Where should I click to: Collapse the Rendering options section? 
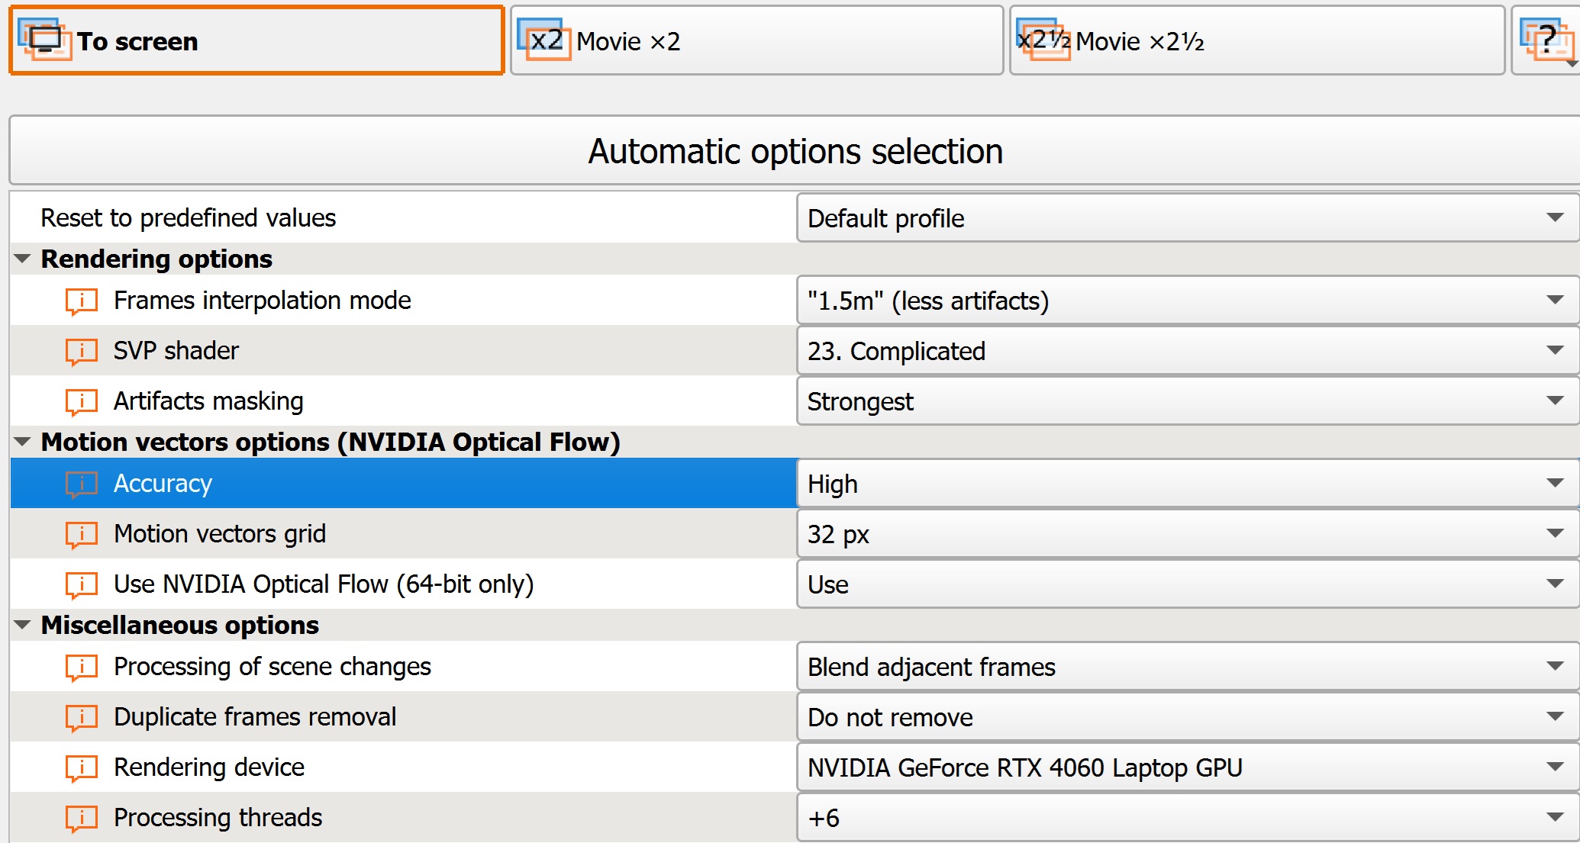[x=22, y=259]
